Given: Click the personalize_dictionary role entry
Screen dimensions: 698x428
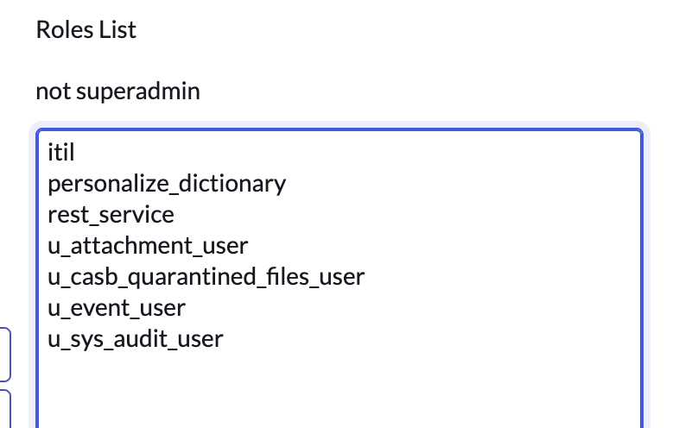Looking at the screenshot, I should pos(166,184).
